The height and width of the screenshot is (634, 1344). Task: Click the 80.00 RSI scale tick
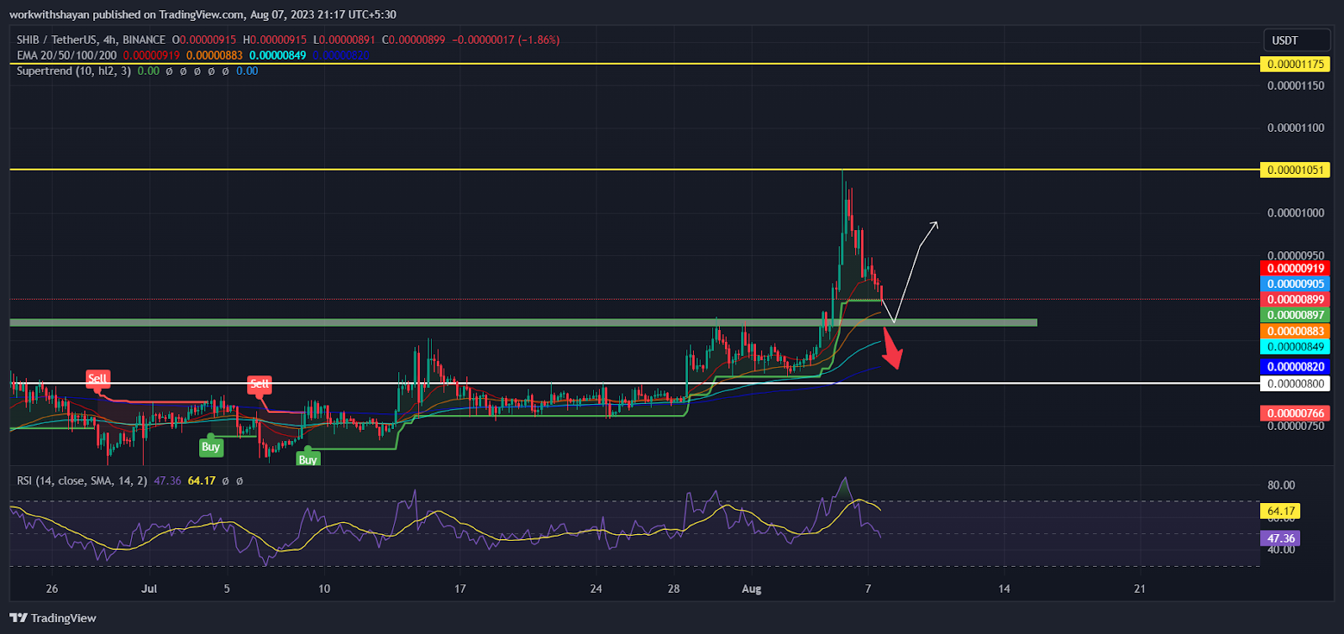tap(1281, 485)
